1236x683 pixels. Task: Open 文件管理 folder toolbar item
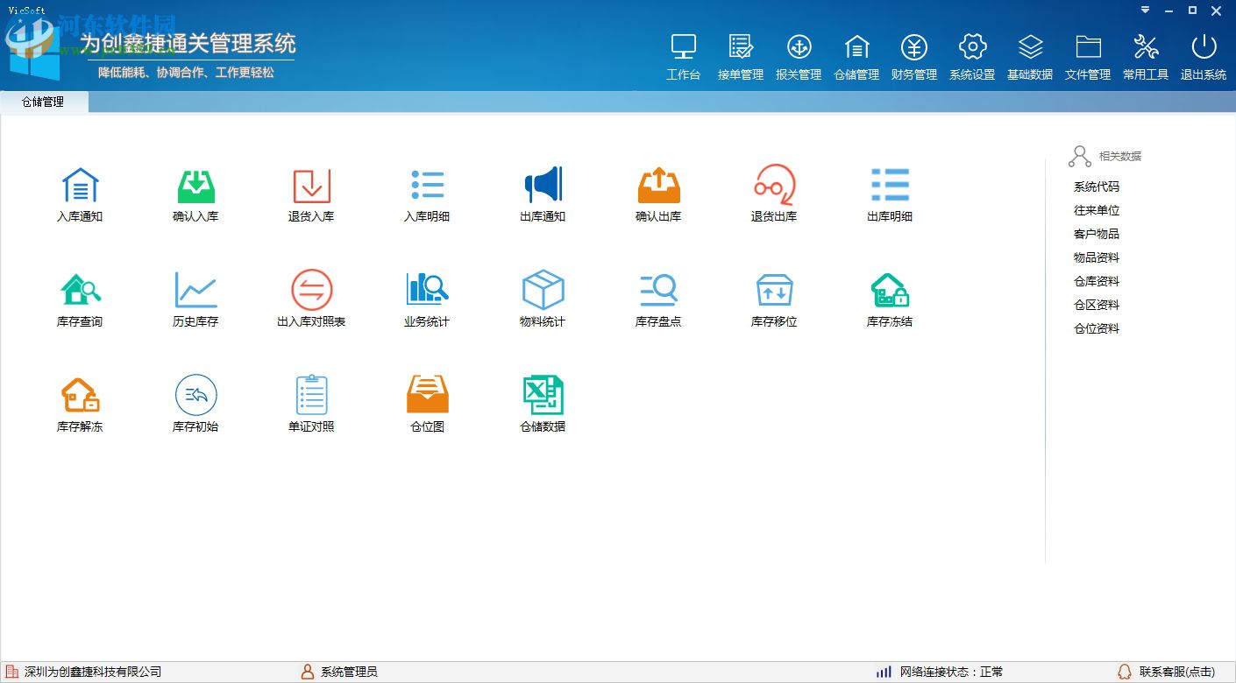click(x=1088, y=57)
